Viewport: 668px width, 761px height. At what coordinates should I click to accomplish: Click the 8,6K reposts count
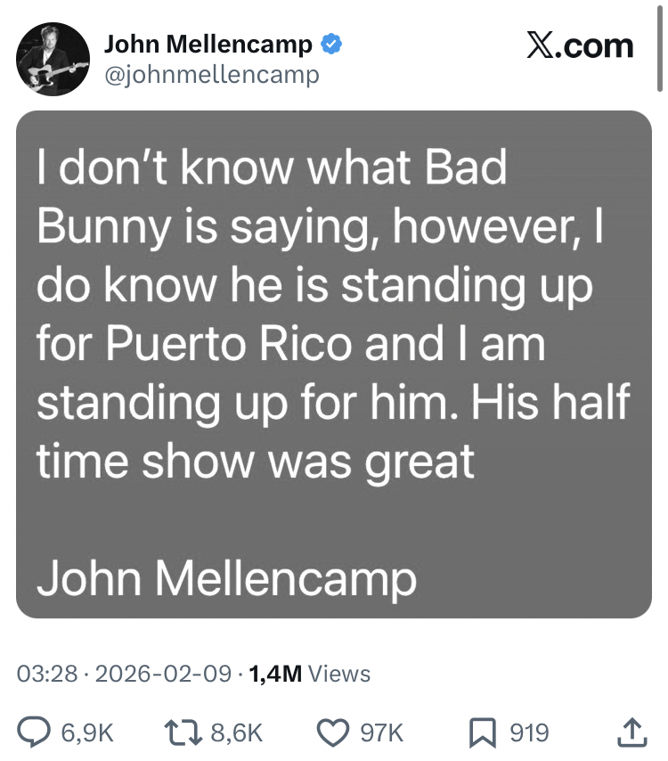point(236,732)
